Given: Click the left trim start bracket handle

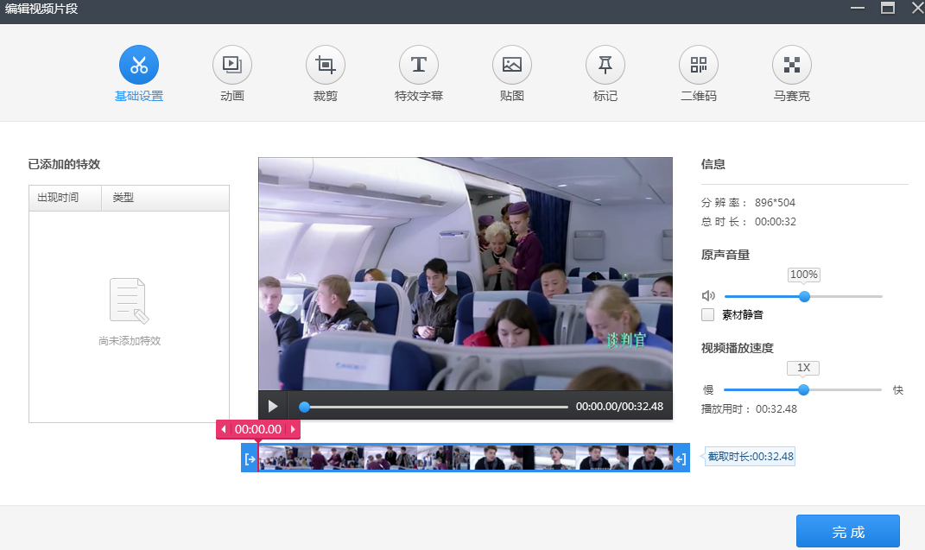Looking at the screenshot, I should pos(250,458).
